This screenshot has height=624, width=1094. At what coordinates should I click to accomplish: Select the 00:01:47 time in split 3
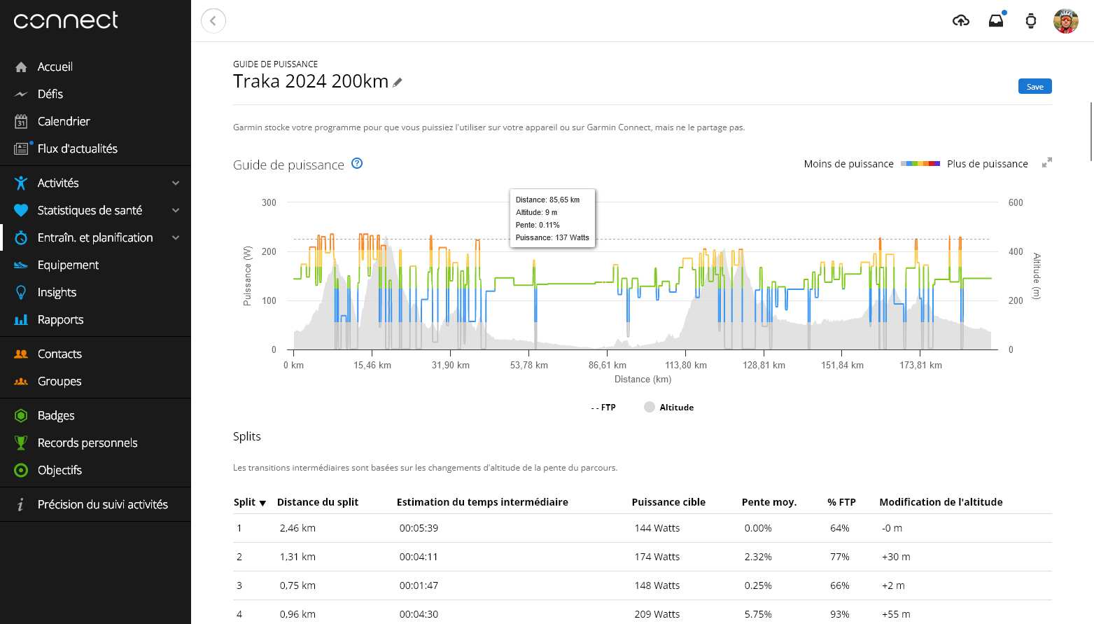tap(419, 585)
